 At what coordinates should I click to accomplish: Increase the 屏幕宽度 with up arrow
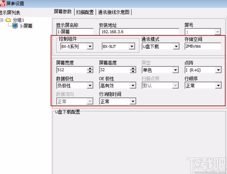(90, 68)
